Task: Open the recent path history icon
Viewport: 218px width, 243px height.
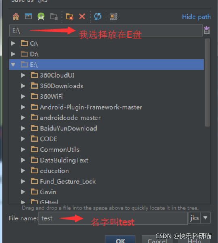Action: [207, 30]
